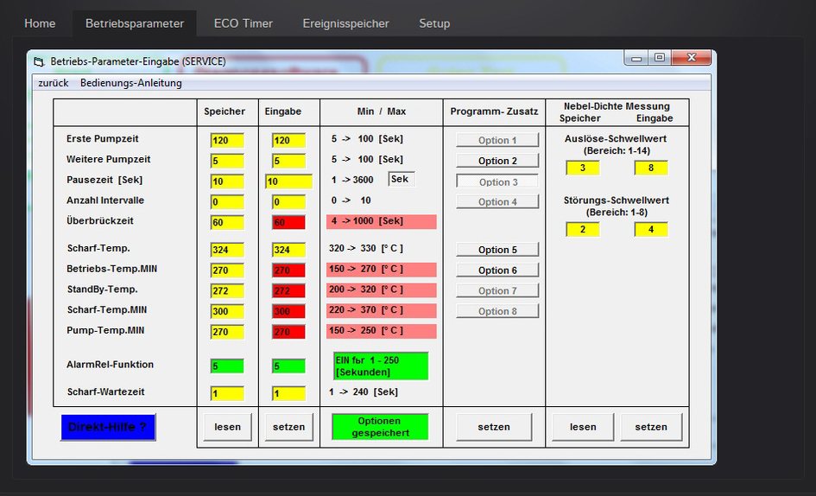Viewport: 816px width, 496px height.
Task: Click Pump-Temp.MIN range 150 -> 250
Action: coord(382,331)
